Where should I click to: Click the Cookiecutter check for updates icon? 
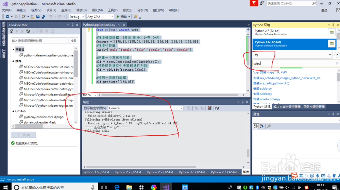coord(28,31)
